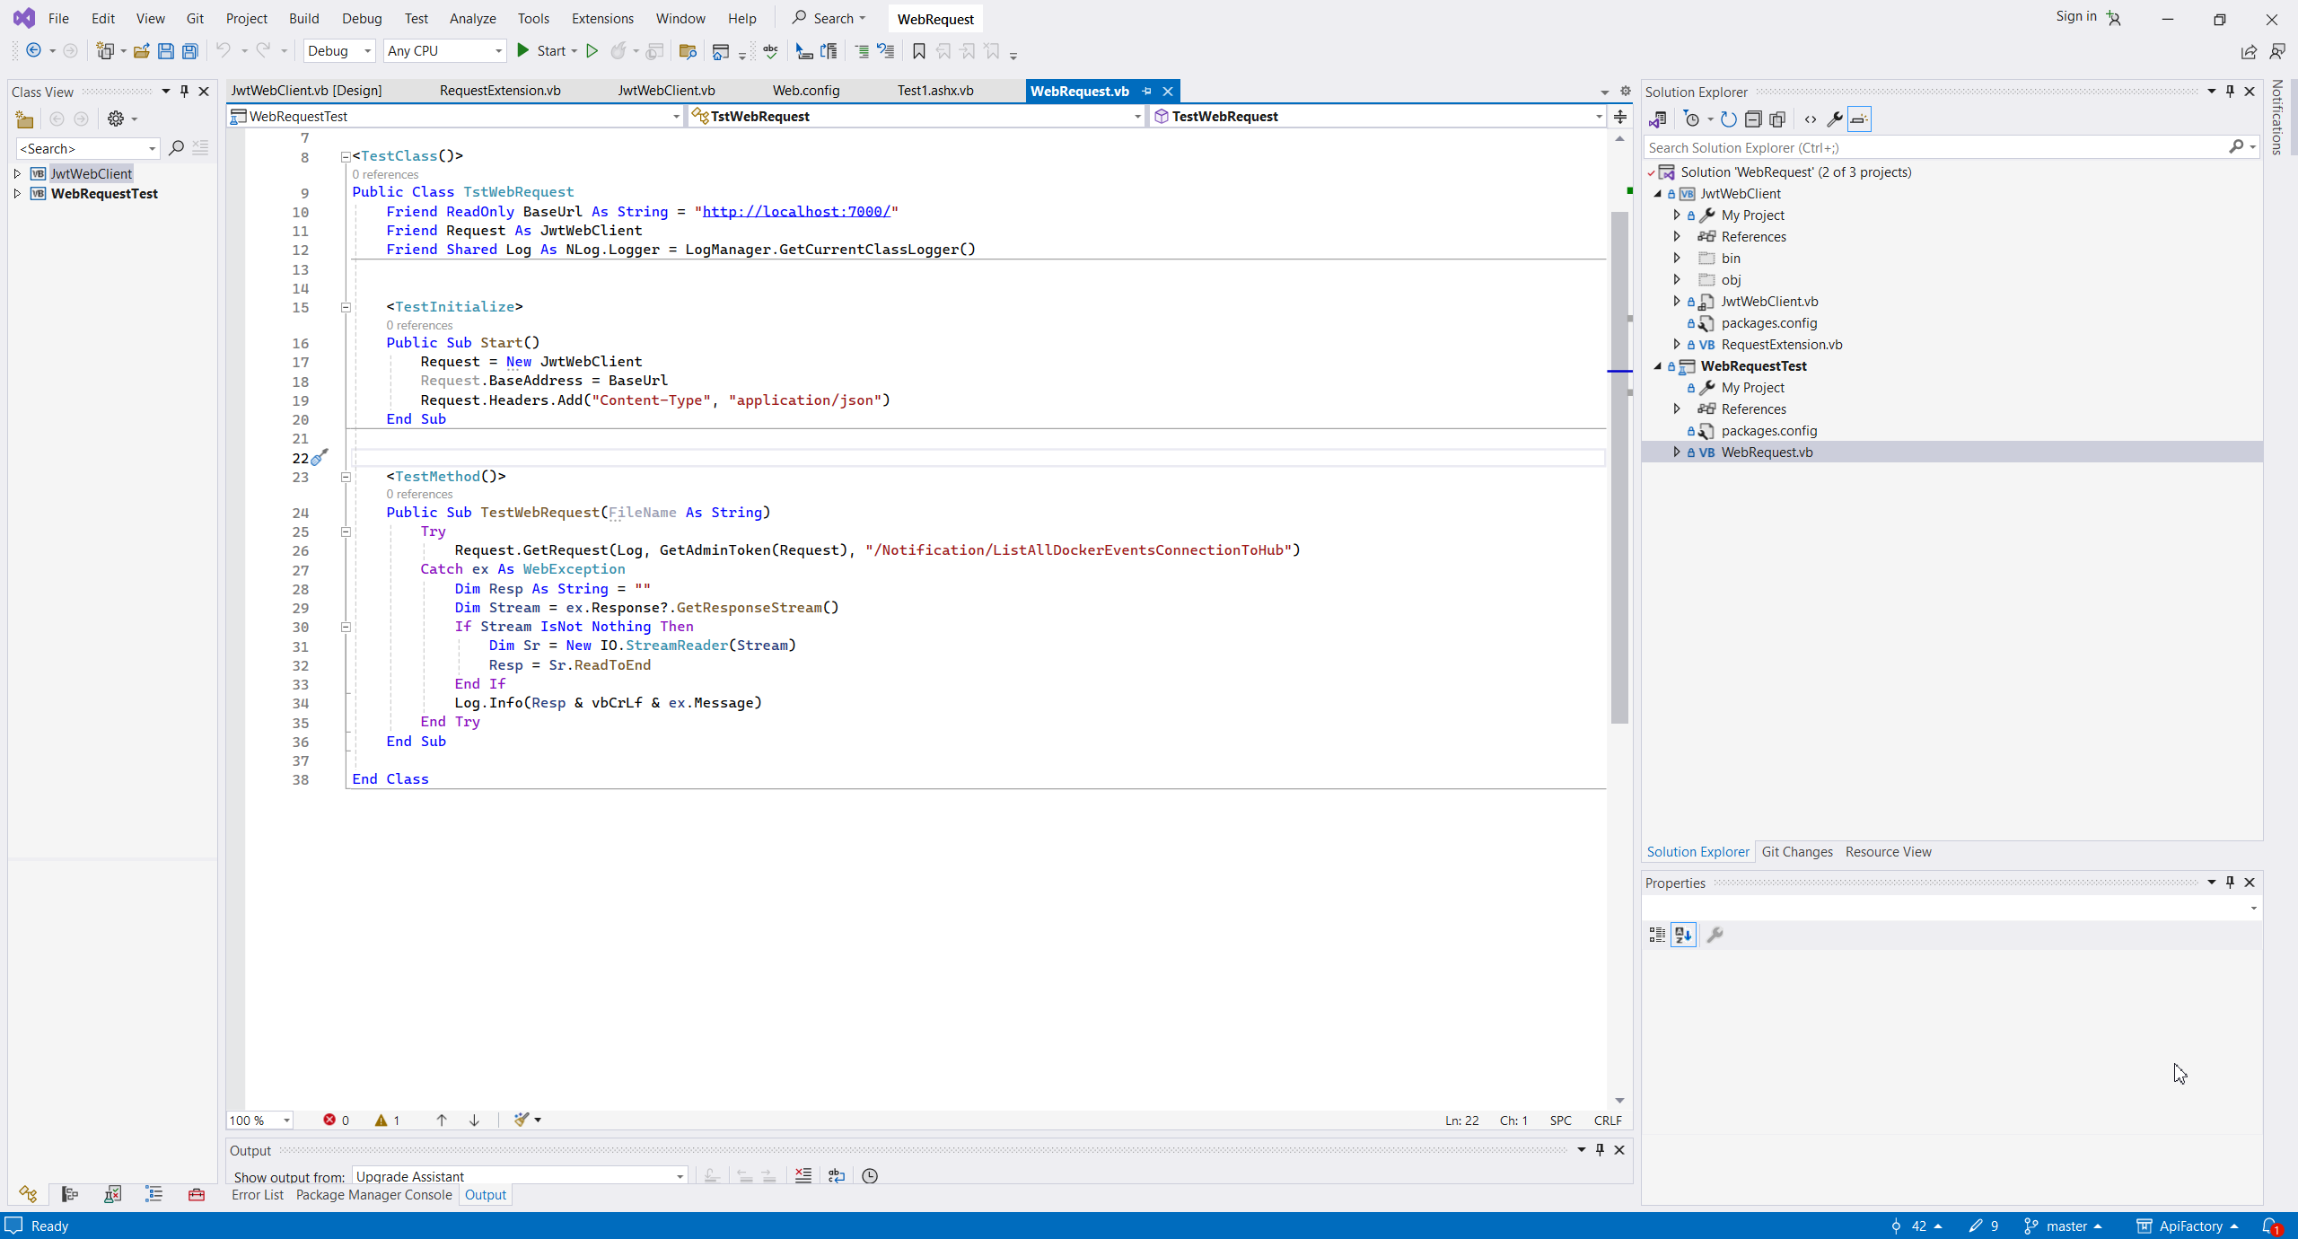Click Sign in at top right
Viewport: 2298px width, 1239px height.
[2075, 16]
